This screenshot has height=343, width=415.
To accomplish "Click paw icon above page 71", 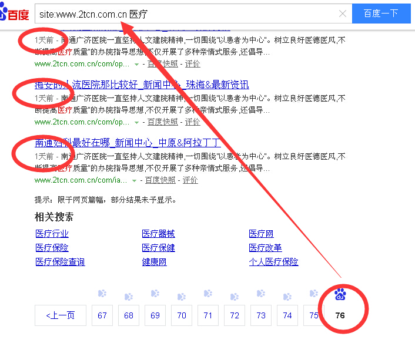I will (208, 293).
